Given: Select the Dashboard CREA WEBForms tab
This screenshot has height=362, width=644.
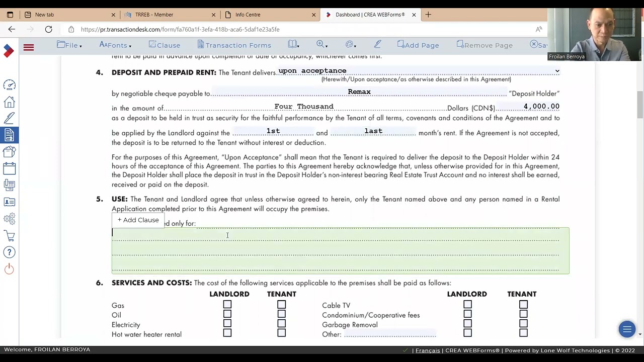Looking at the screenshot, I should click(370, 15).
